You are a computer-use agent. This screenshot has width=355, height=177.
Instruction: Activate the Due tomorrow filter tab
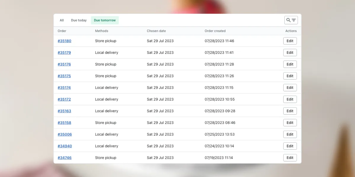[x=105, y=20]
